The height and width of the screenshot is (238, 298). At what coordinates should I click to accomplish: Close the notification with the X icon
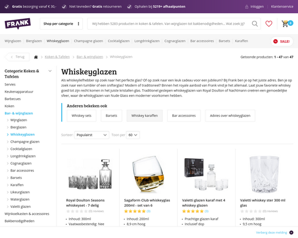291,232
